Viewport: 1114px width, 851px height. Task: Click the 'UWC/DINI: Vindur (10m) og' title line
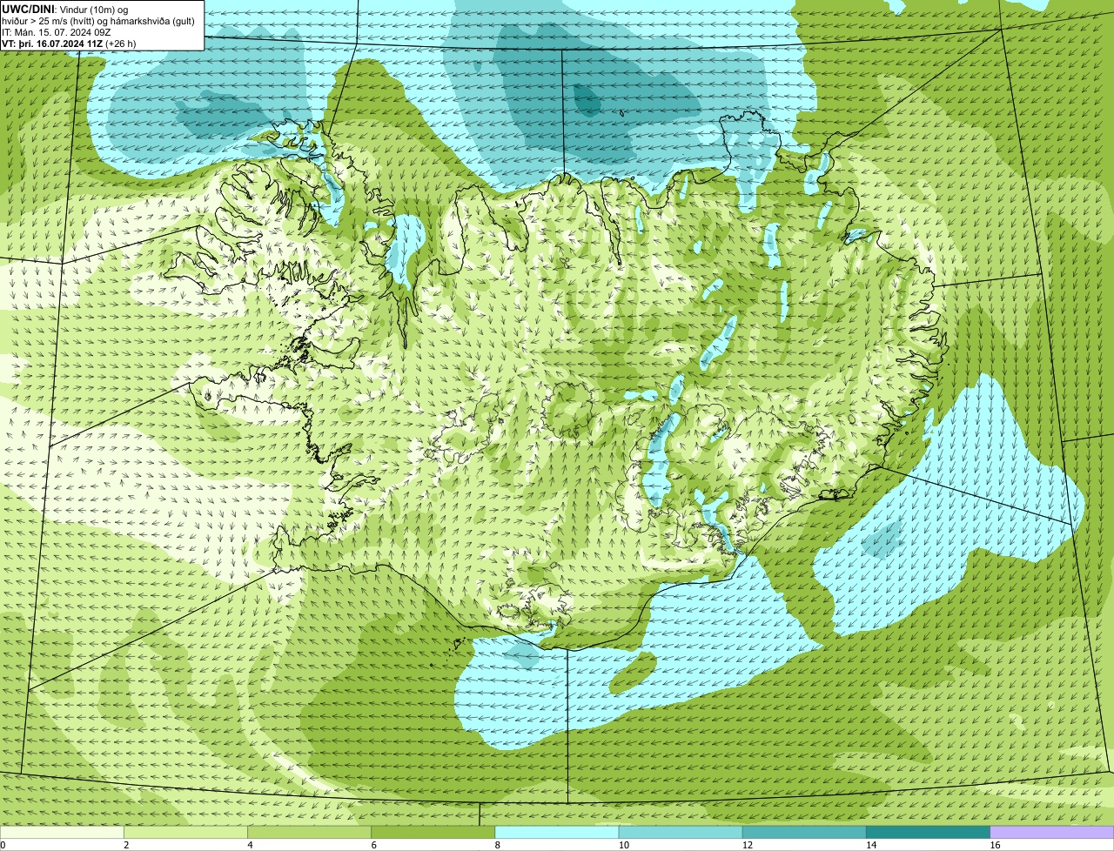pyautogui.click(x=65, y=9)
